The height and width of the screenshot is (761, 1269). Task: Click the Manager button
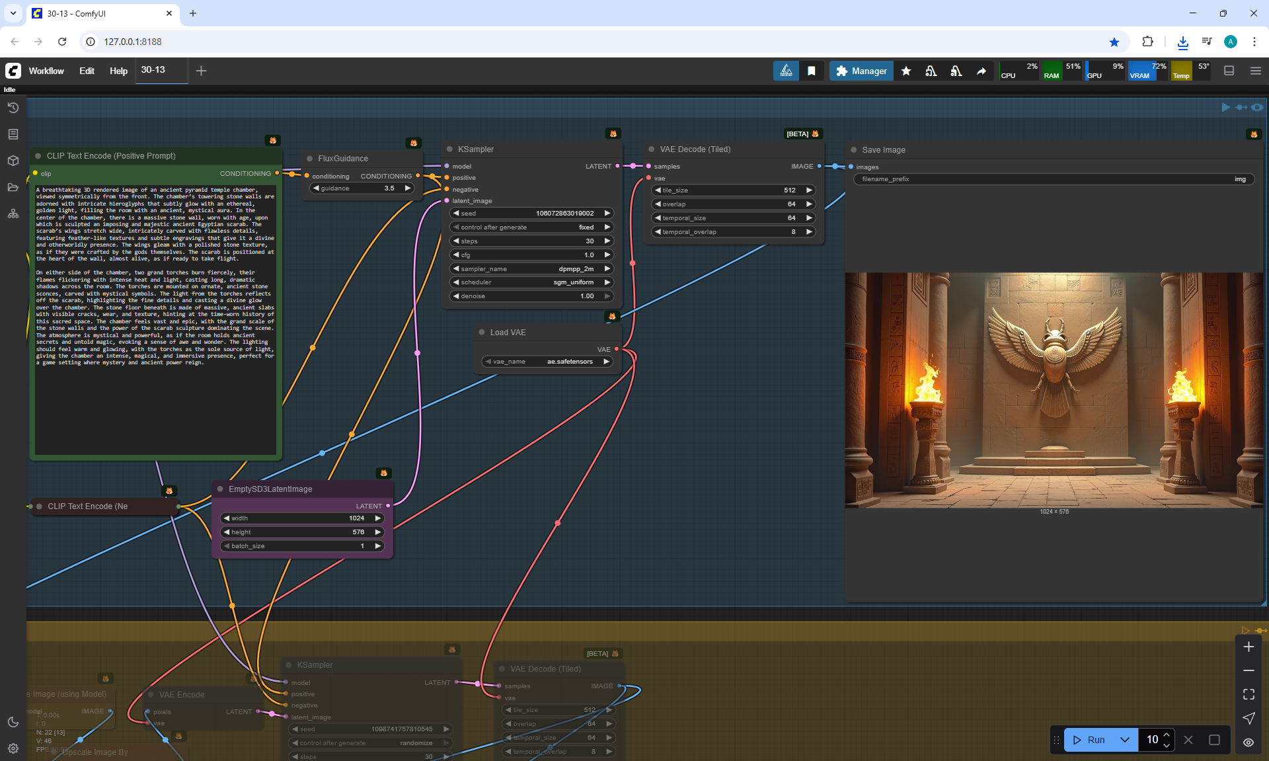tap(861, 71)
